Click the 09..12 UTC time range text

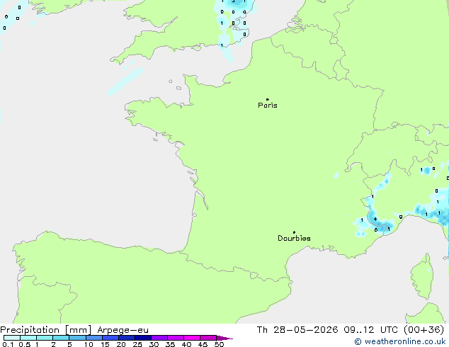click(371, 330)
